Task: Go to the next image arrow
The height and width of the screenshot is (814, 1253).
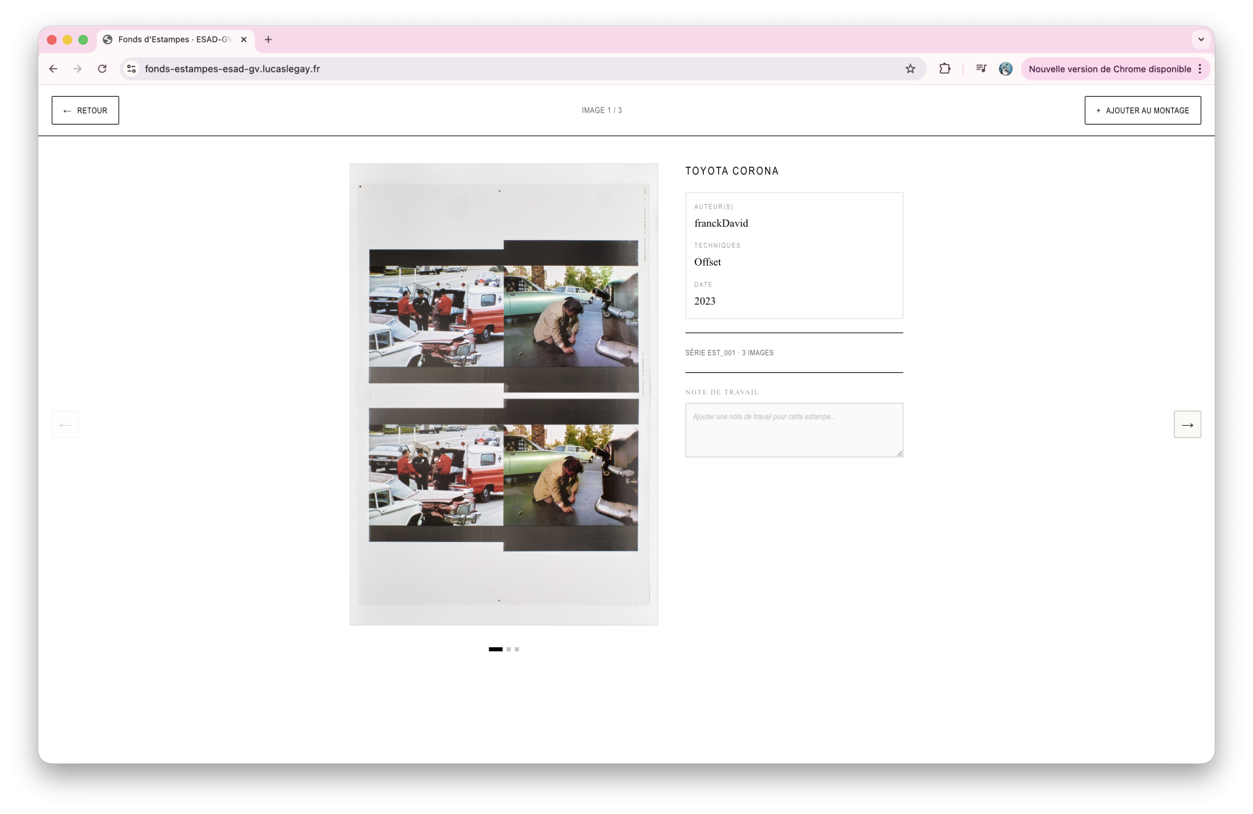Action: point(1187,424)
